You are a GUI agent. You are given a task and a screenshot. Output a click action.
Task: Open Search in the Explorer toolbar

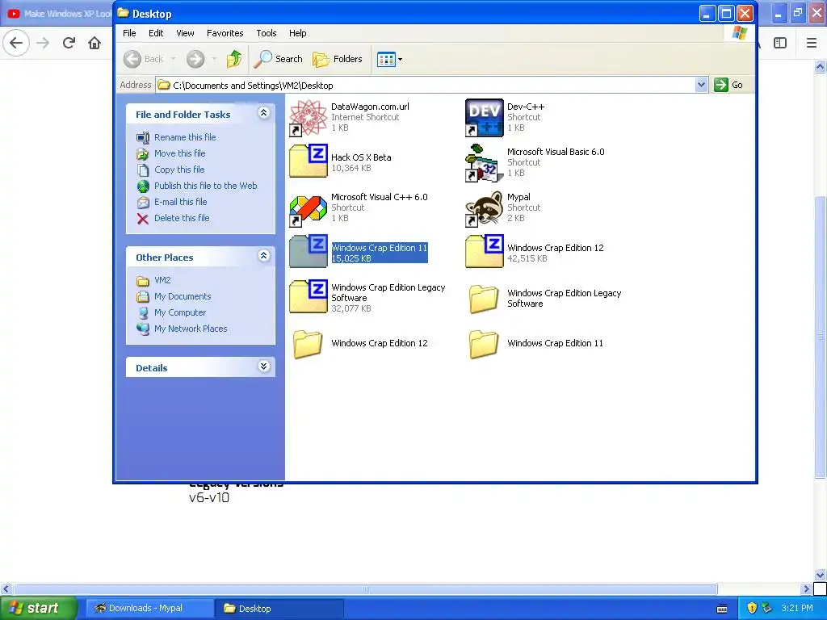pyautogui.click(x=279, y=59)
